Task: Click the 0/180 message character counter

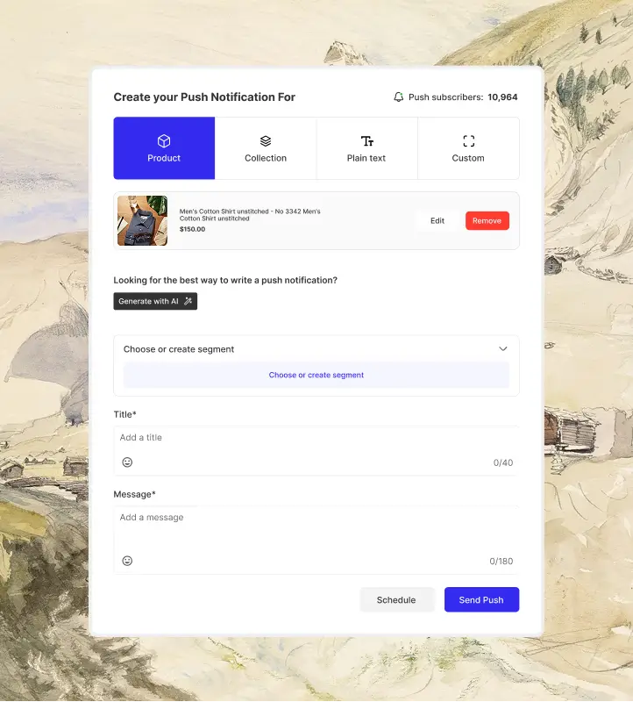Action: pos(501,561)
